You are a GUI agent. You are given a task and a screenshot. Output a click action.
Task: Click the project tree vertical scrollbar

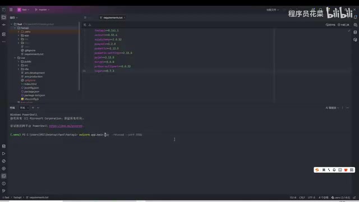point(79,56)
